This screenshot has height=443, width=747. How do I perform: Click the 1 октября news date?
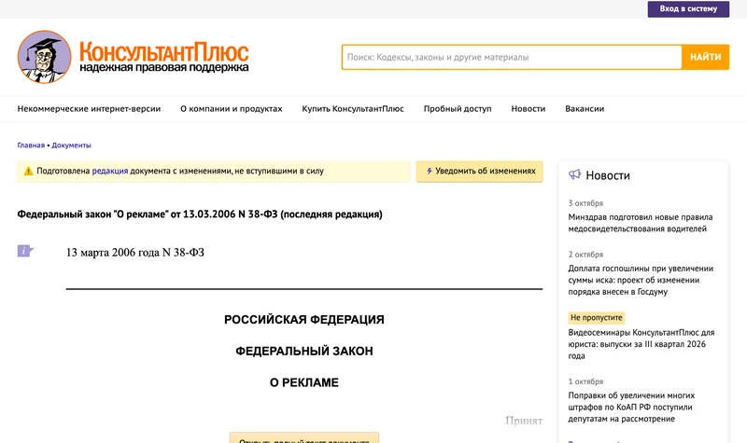[x=585, y=381]
